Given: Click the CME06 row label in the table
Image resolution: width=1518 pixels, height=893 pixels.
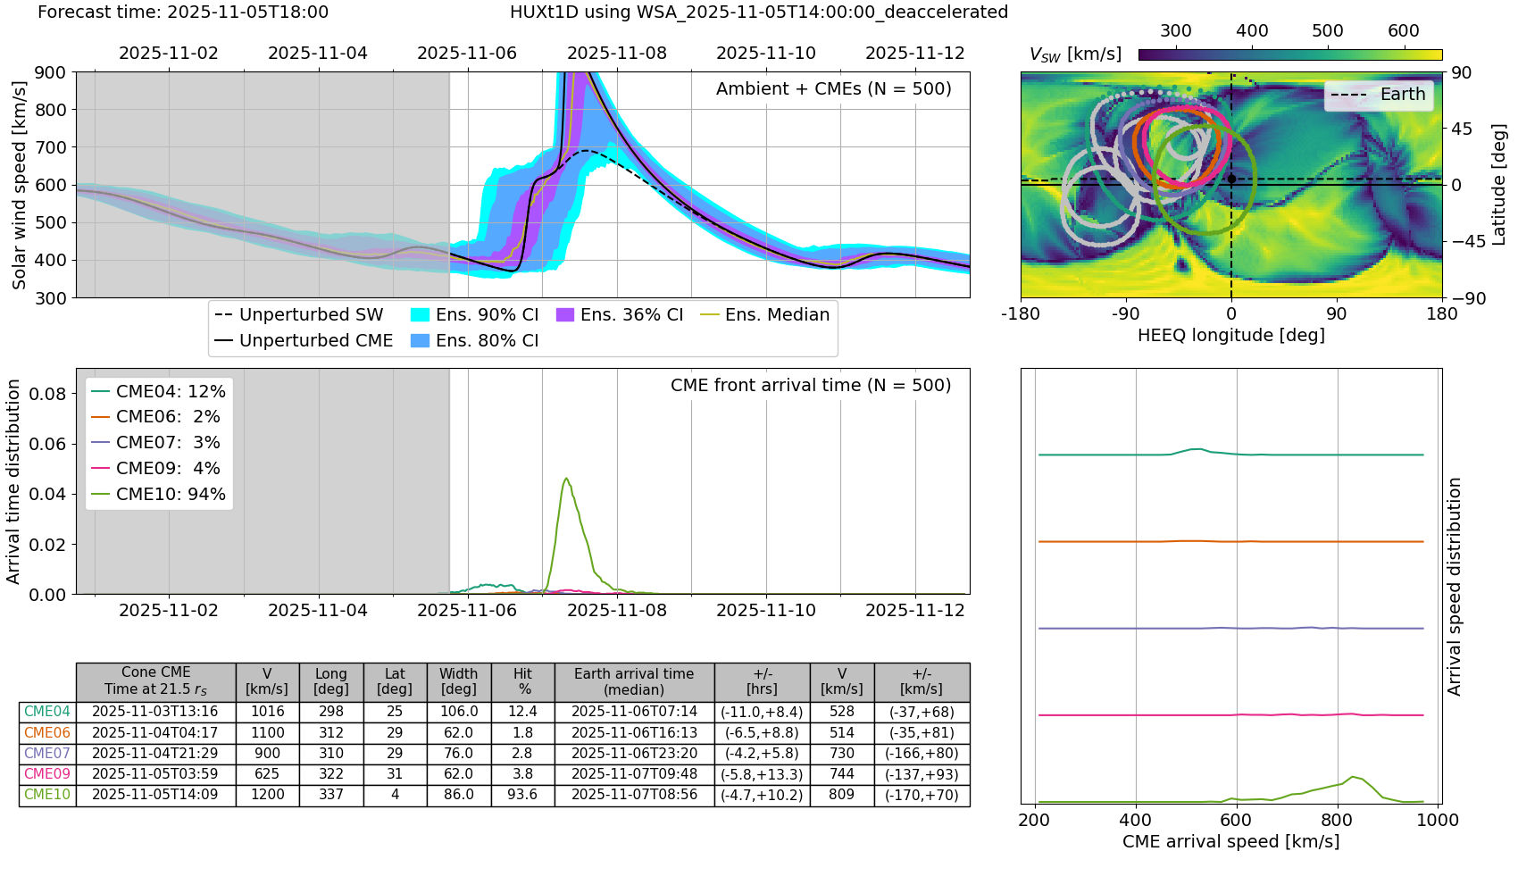Looking at the screenshot, I should [x=47, y=732].
